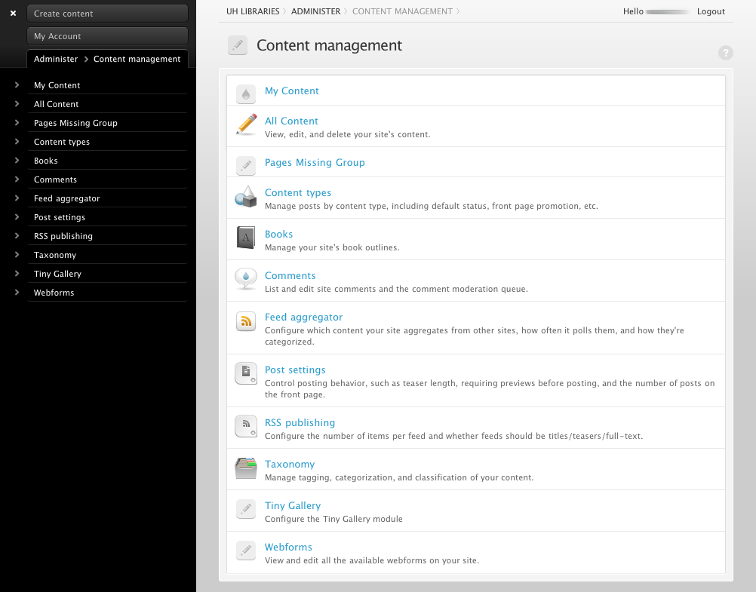Select Content management in sidebar tab
The width and height of the screenshot is (756, 592).
click(137, 59)
